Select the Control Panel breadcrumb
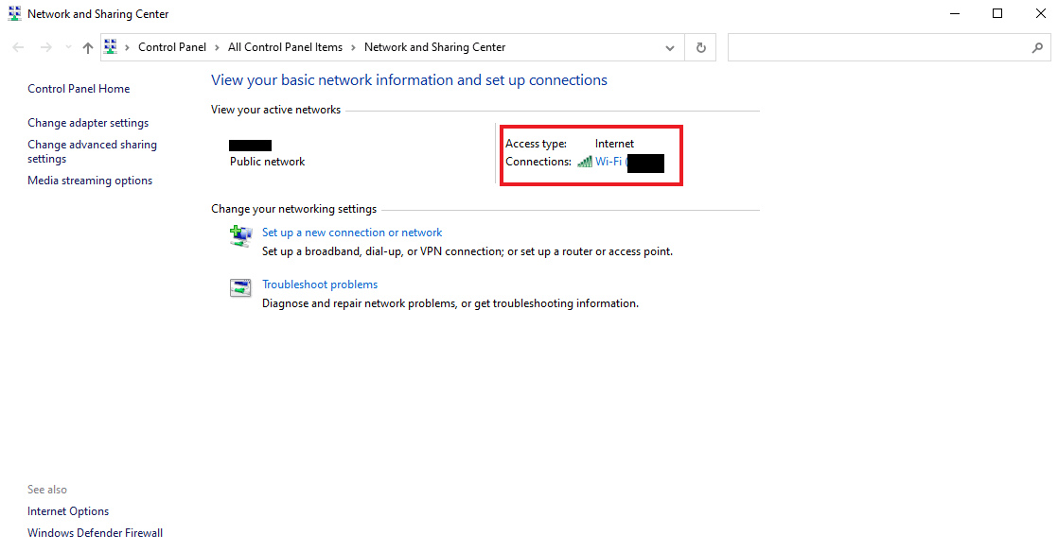The width and height of the screenshot is (1058, 552). (x=171, y=47)
